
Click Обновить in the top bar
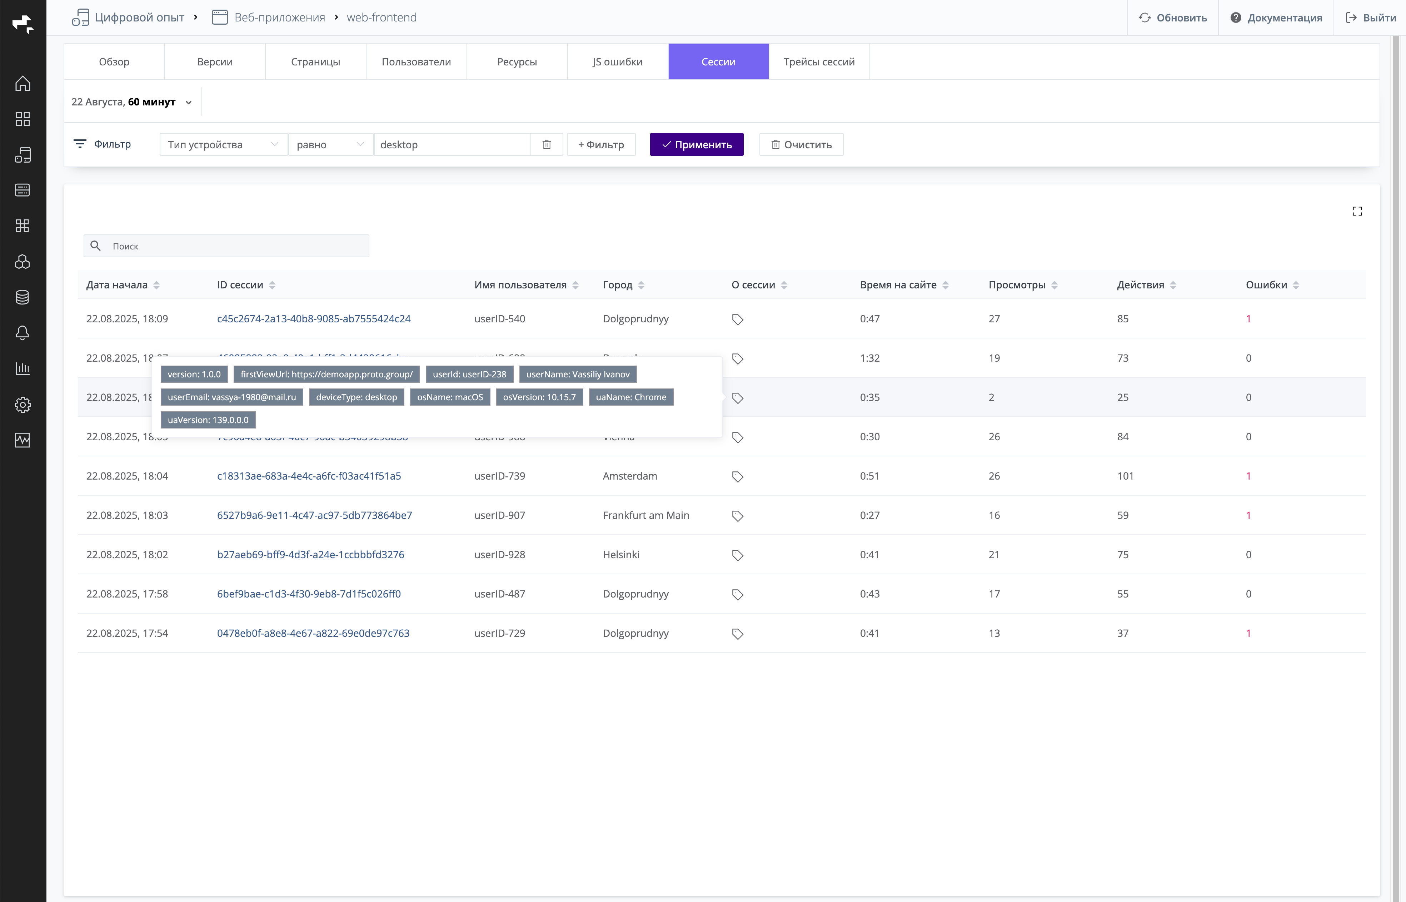click(x=1172, y=18)
